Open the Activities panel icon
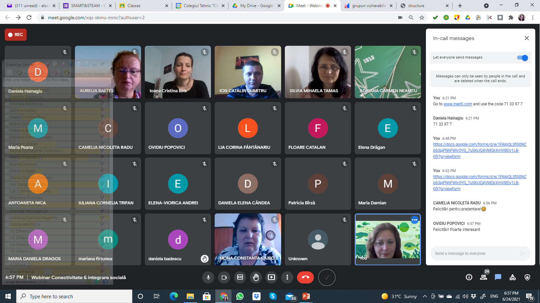 (513, 277)
